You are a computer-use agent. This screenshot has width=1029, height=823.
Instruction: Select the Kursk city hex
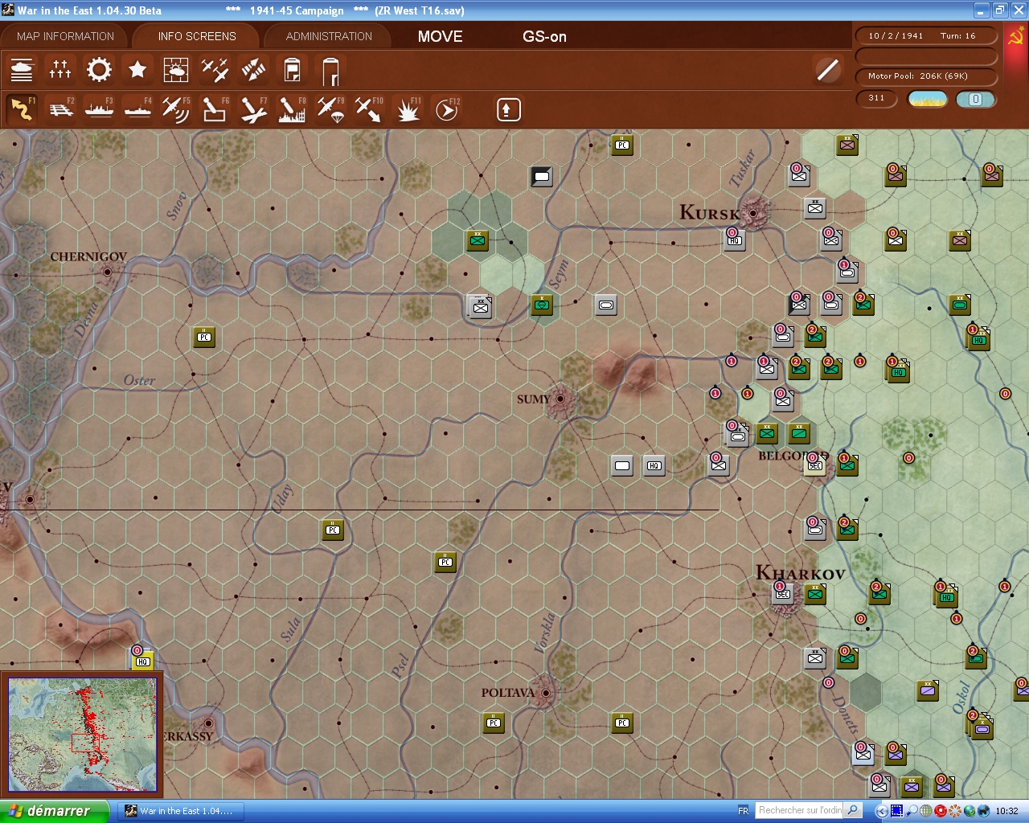point(753,213)
